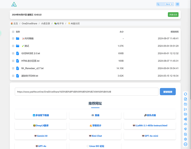The width and height of the screenshot is (191, 149).
Task: Sort by the 名称 column header
Action: pyautogui.click(x=18, y=32)
